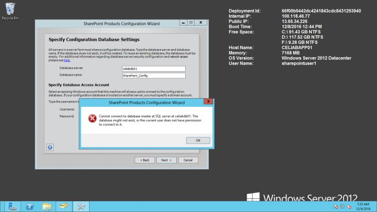Open Server Manager from taskbar
The height and width of the screenshot is (212, 377).
click(12, 207)
